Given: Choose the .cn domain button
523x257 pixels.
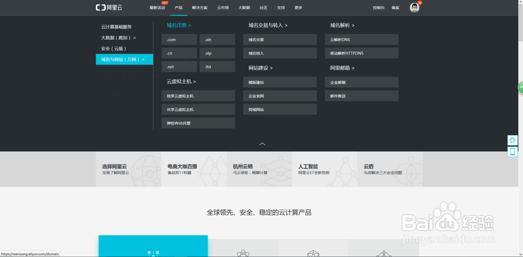Looking at the screenshot, I should (179, 53).
